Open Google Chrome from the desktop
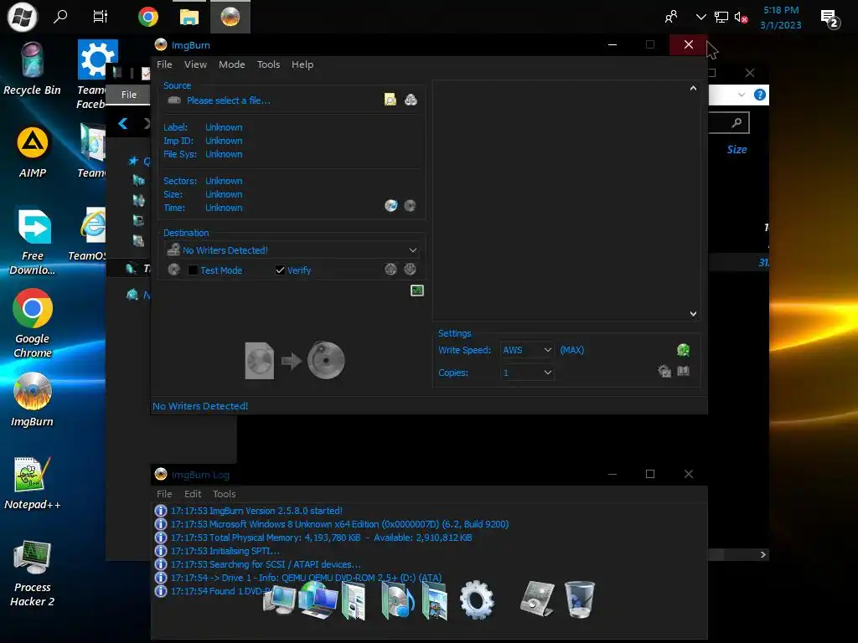858x643 pixels. [x=33, y=324]
